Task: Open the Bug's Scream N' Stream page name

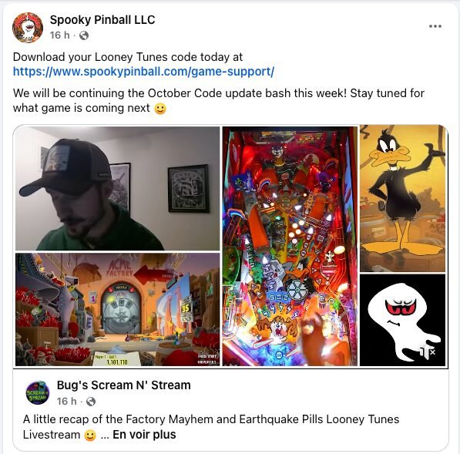Action: click(123, 385)
